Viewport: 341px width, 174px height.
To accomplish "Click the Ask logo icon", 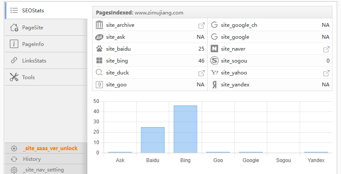I will pyautogui.click(x=99, y=37).
